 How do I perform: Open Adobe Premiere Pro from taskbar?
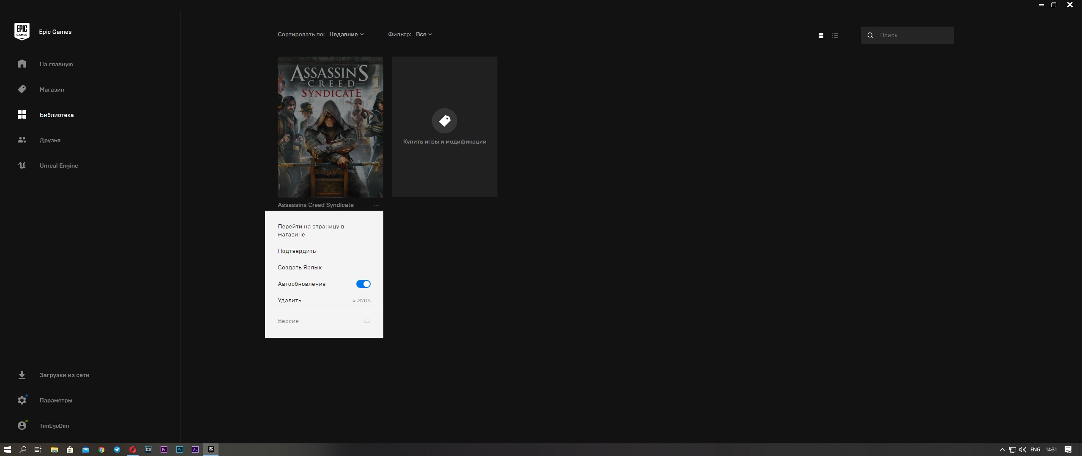[164, 450]
